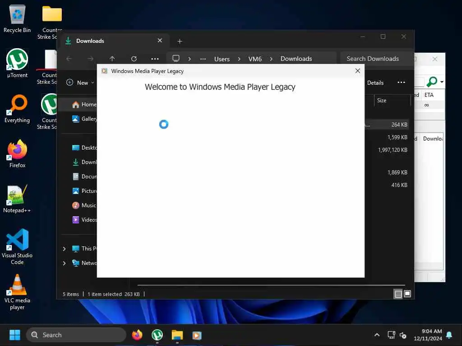
Task: Open the VLC media player desktop shortcut
Action: click(x=17, y=292)
